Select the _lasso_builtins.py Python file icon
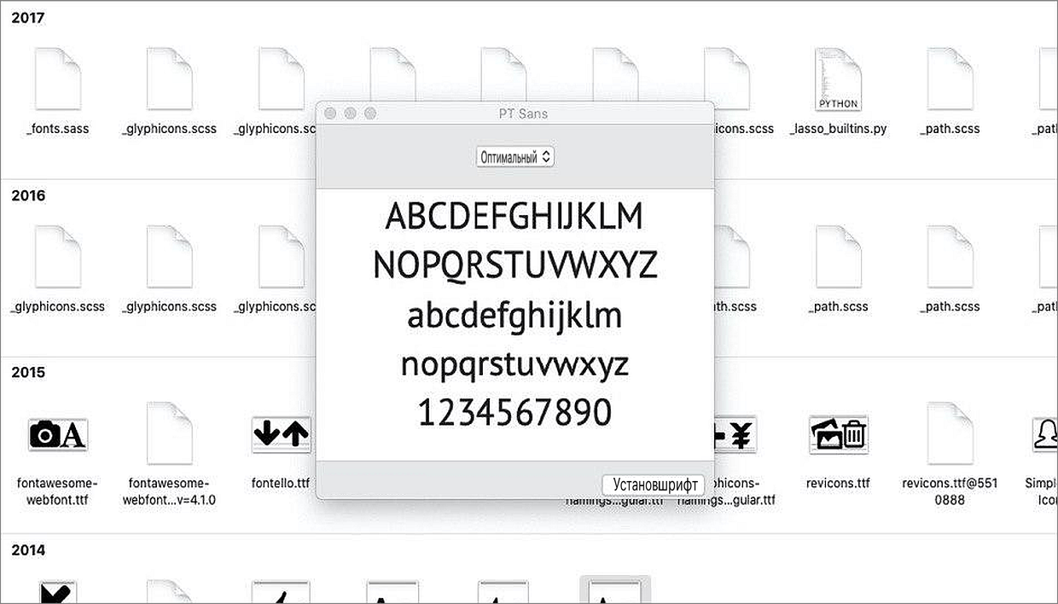 838,79
